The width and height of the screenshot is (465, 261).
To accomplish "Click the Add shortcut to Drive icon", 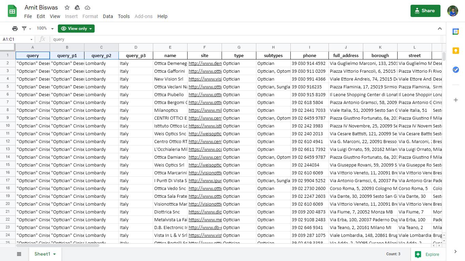I will (77, 7).
